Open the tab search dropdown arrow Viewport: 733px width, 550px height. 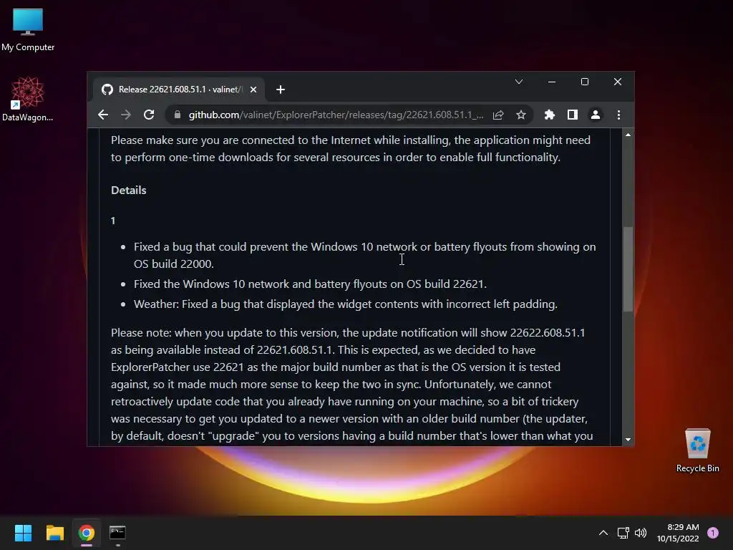coord(519,82)
